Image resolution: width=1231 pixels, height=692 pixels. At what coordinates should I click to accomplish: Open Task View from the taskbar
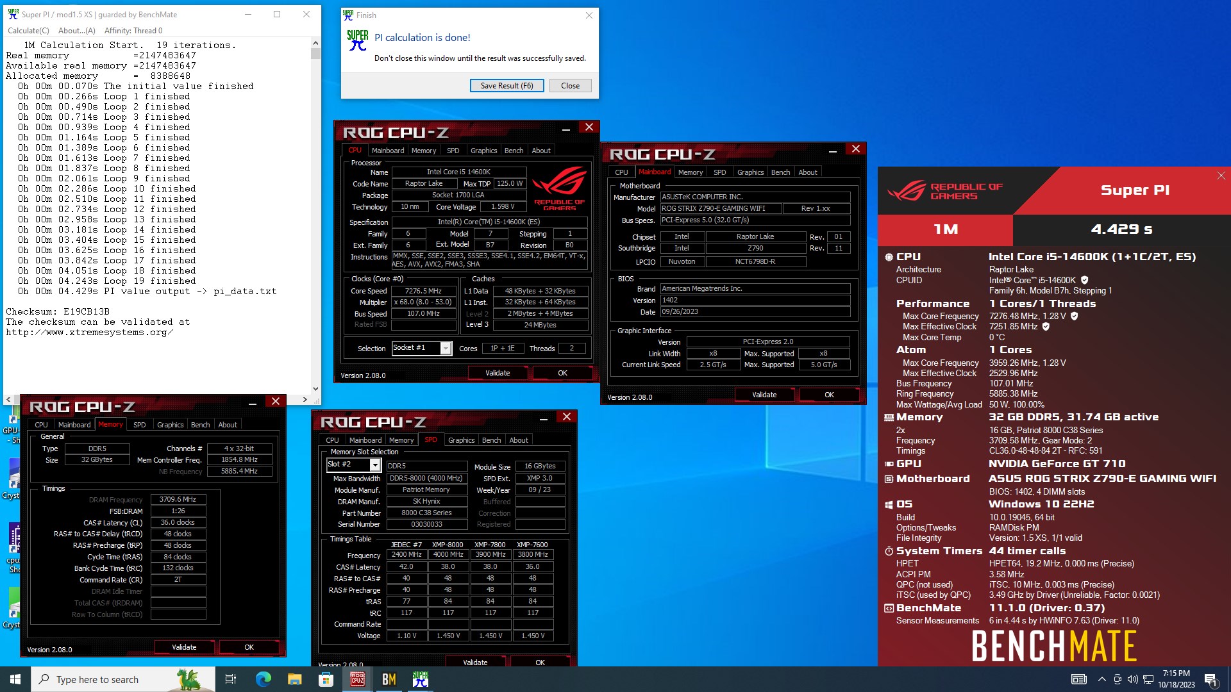click(231, 679)
